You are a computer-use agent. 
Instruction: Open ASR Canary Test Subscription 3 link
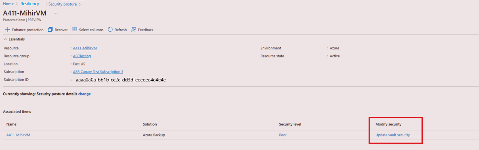point(98,72)
